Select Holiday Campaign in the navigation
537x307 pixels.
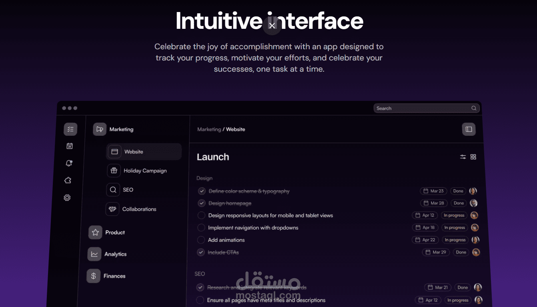tap(145, 171)
